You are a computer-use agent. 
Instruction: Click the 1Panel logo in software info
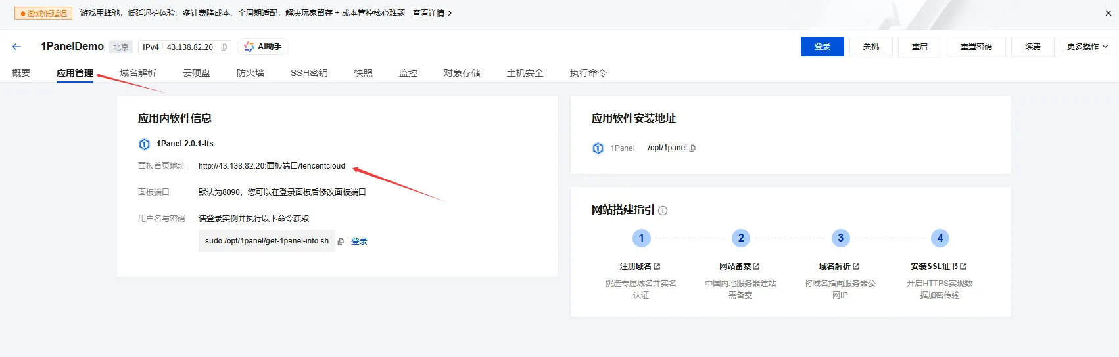click(145, 144)
